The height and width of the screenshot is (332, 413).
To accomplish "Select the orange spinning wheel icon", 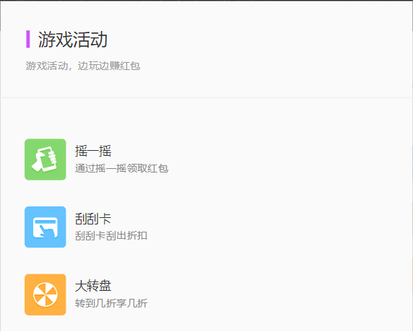I will click(x=45, y=294).
